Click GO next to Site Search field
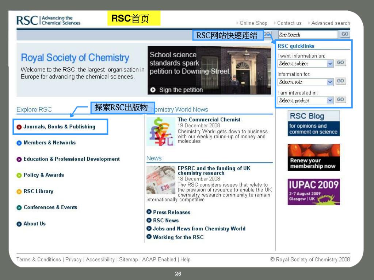Image resolution: width=374 pixels, height=280 pixels. (345, 34)
